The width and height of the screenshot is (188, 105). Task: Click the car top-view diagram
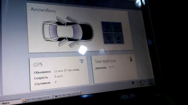68,32
